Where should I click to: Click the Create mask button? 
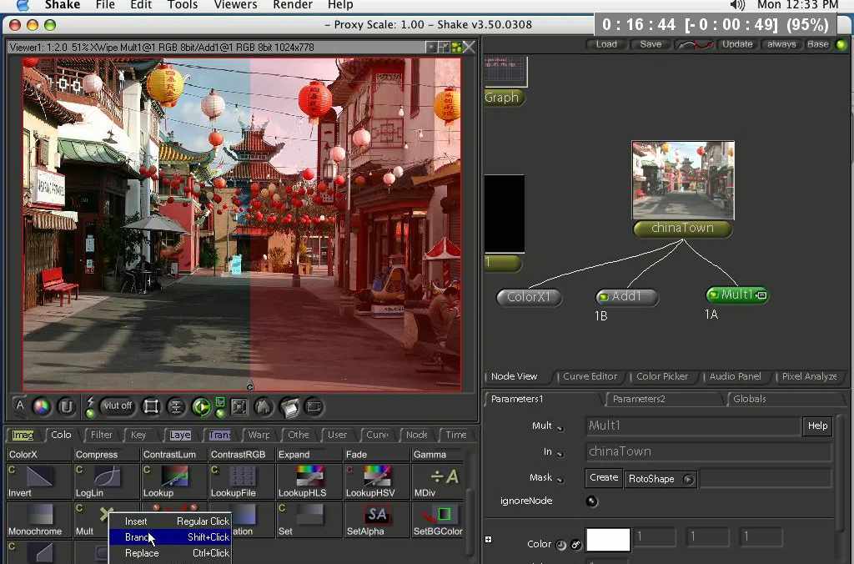tap(604, 478)
